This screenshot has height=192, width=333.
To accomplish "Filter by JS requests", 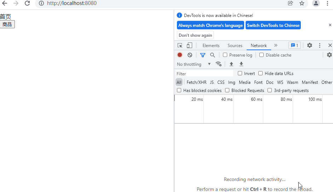I will (212, 82).
